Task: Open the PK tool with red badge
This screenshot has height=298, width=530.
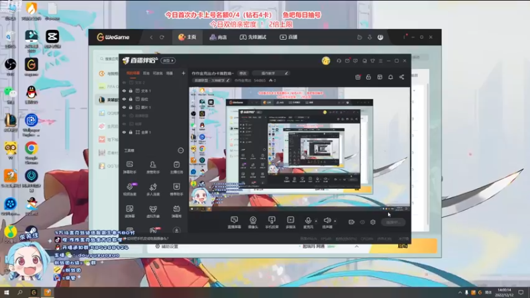Action: 154,230
